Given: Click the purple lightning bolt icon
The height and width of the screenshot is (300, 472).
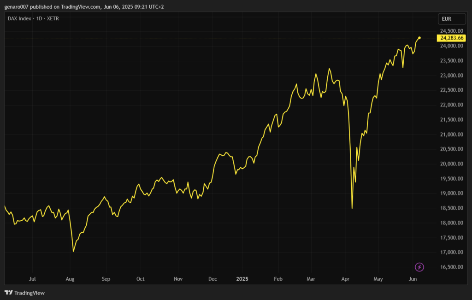Looking at the screenshot, I should coord(419,267).
